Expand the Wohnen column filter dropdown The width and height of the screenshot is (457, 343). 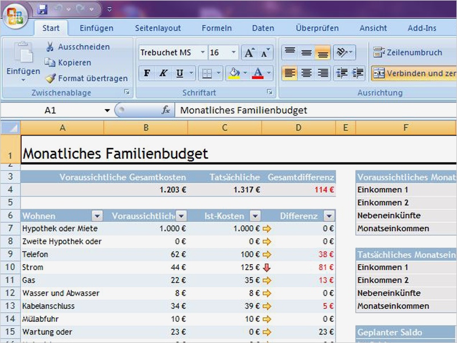coord(97,216)
